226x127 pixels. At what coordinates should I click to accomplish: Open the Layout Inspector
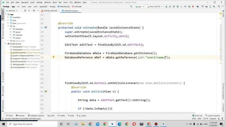coord(213,116)
